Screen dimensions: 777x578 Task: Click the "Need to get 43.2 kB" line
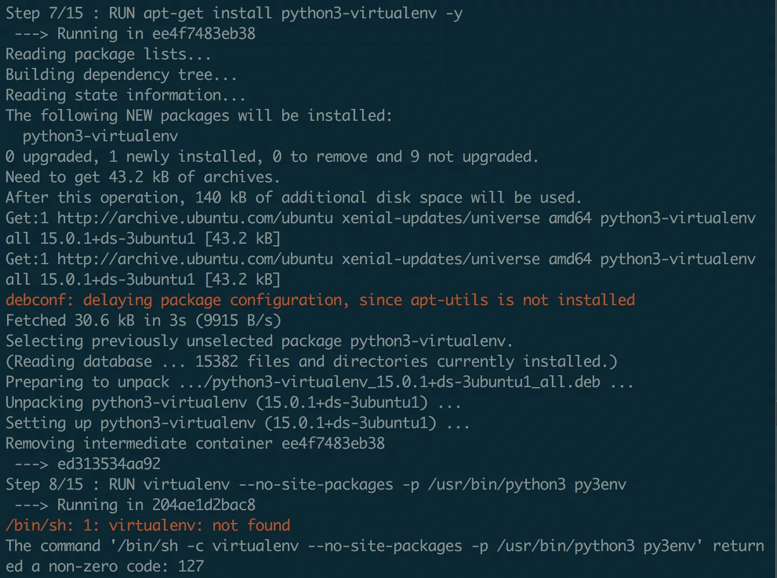coord(142,177)
